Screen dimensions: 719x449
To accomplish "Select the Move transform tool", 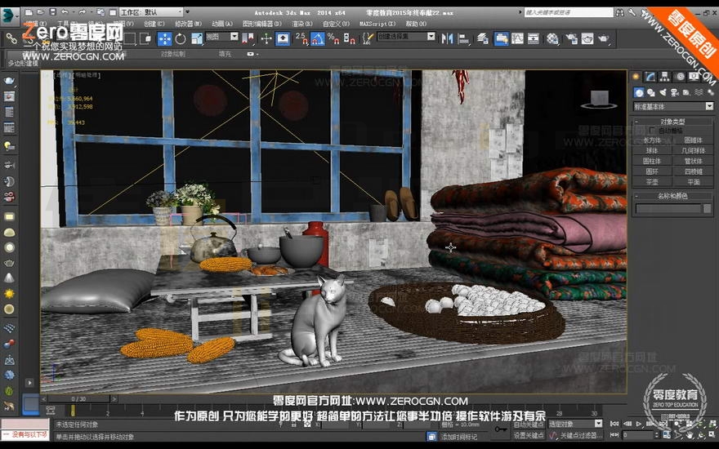I will (x=164, y=38).
